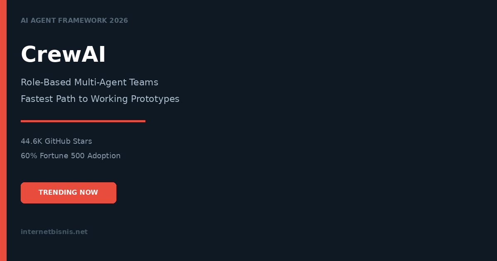Click the 60% Fortune 500 Adoption stat
The height and width of the screenshot is (261, 497).
click(70, 156)
